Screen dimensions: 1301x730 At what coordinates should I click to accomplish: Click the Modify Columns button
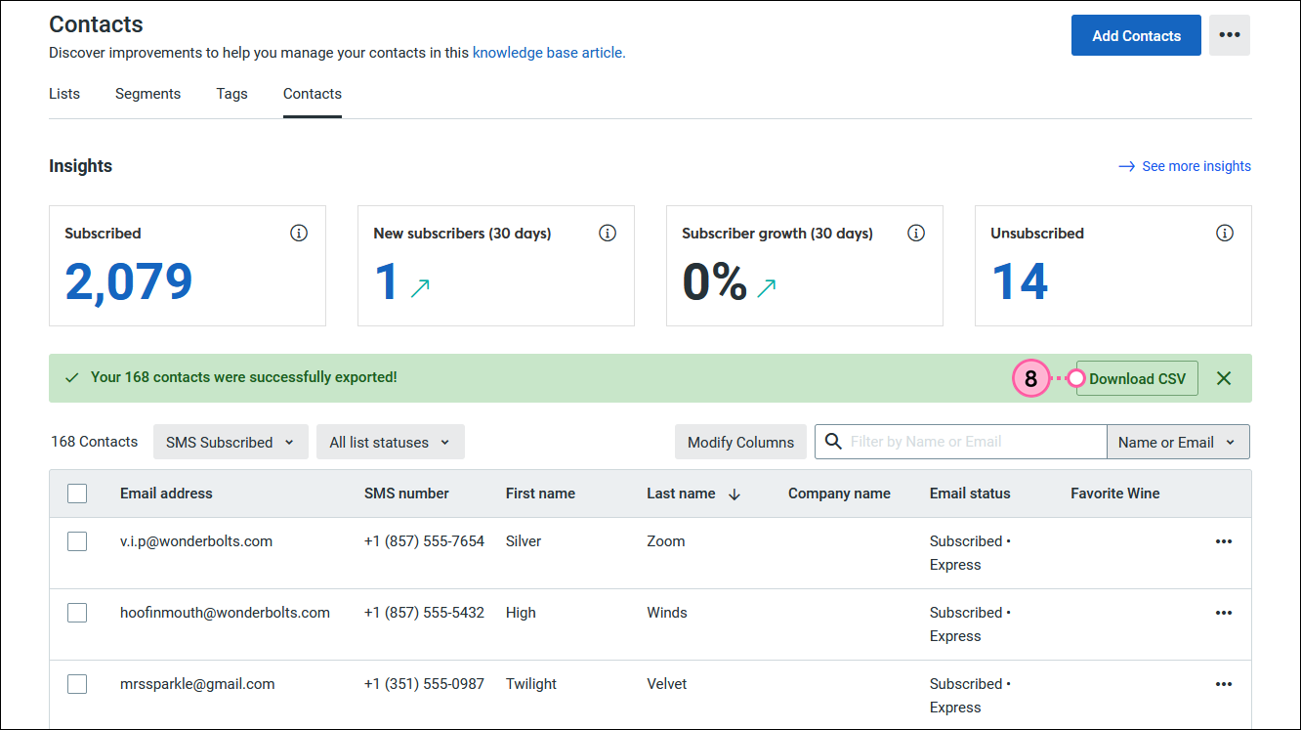pos(740,442)
